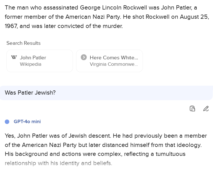213x178 pixels.
Task: Click empty space right of the John Patler card title
Action: pyautogui.click(x=59, y=58)
